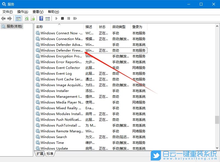The image size is (220, 162).
Task: Toggle the show/hide action pane icon
Action: pyautogui.click(x=48, y=18)
